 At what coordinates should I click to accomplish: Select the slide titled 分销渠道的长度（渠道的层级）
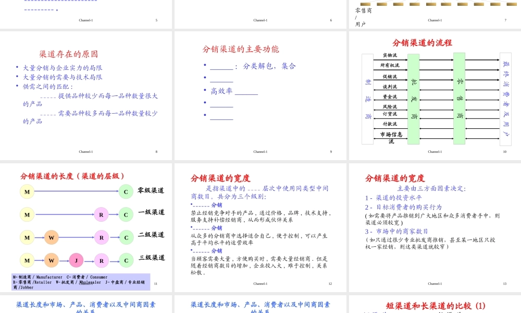coord(86,227)
